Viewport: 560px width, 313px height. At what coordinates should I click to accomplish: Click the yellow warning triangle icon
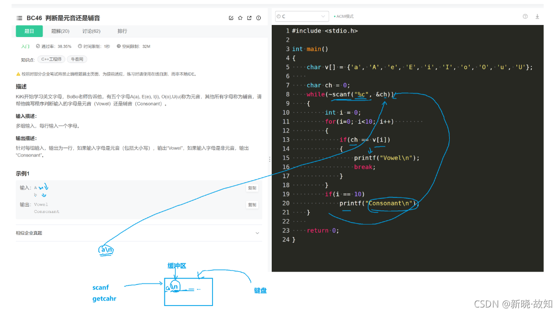pyautogui.click(x=18, y=74)
